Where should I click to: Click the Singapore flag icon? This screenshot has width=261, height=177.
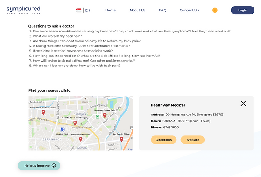[x=79, y=10]
